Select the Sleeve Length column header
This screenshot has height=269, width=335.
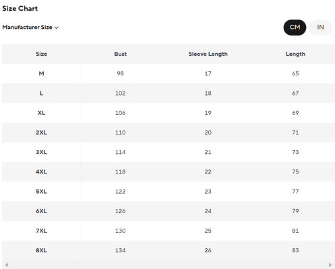pos(208,54)
